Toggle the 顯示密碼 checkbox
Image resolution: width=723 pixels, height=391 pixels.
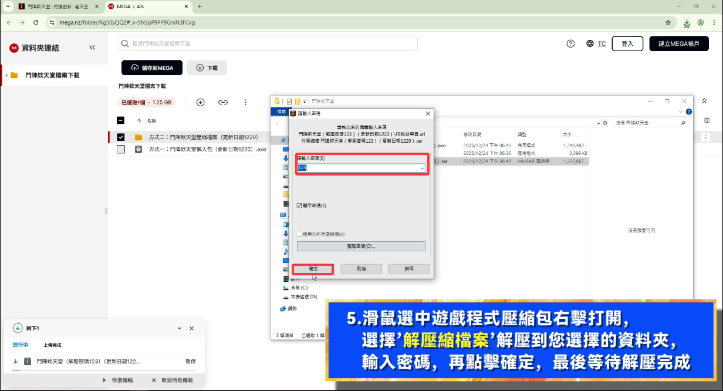pyautogui.click(x=300, y=205)
